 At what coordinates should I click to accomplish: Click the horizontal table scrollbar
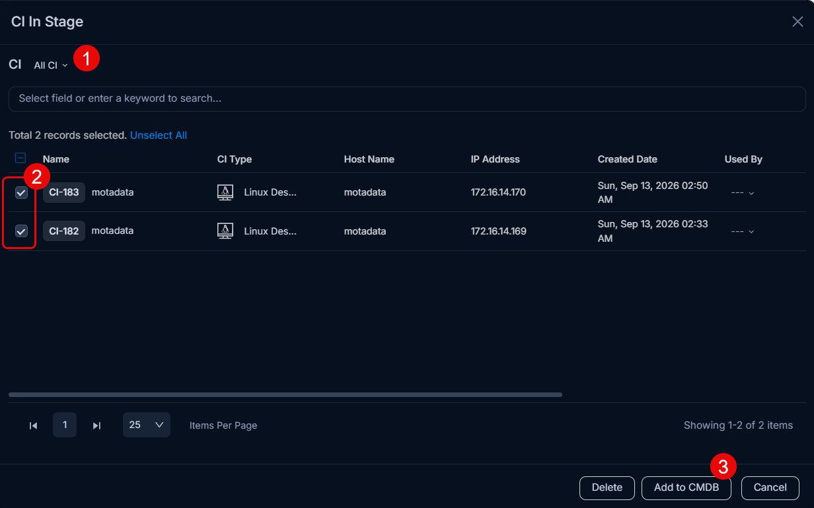coord(285,394)
